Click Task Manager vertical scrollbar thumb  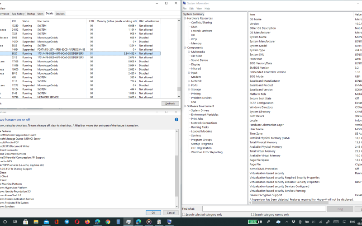tap(179, 89)
